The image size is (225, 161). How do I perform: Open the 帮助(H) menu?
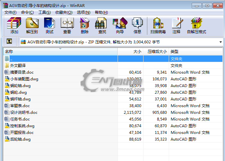coord(101,12)
